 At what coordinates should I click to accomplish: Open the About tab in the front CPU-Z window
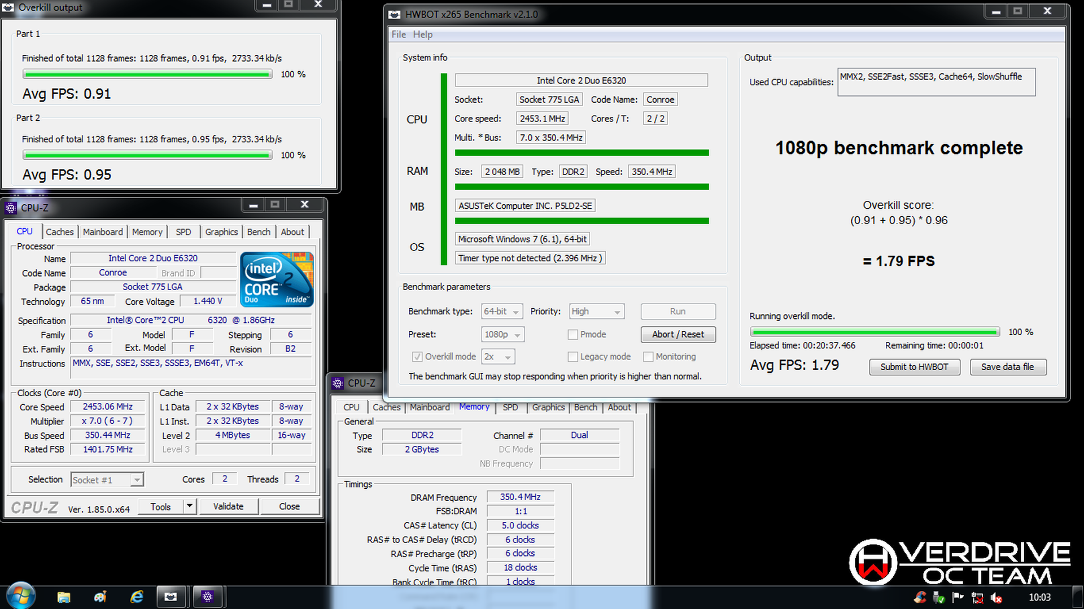point(292,232)
